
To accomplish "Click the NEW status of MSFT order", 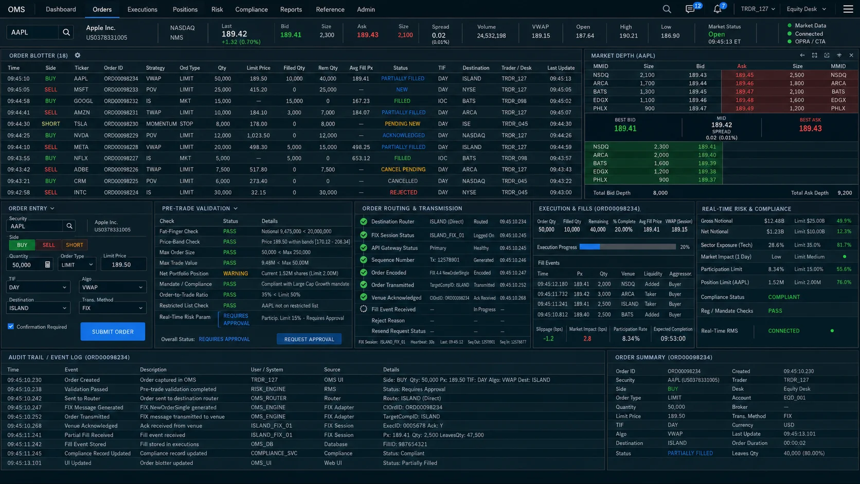I will click(x=402, y=89).
